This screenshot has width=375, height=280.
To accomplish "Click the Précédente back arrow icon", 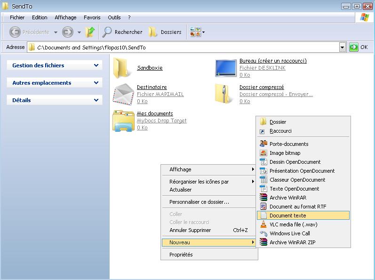I will point(15,32).
